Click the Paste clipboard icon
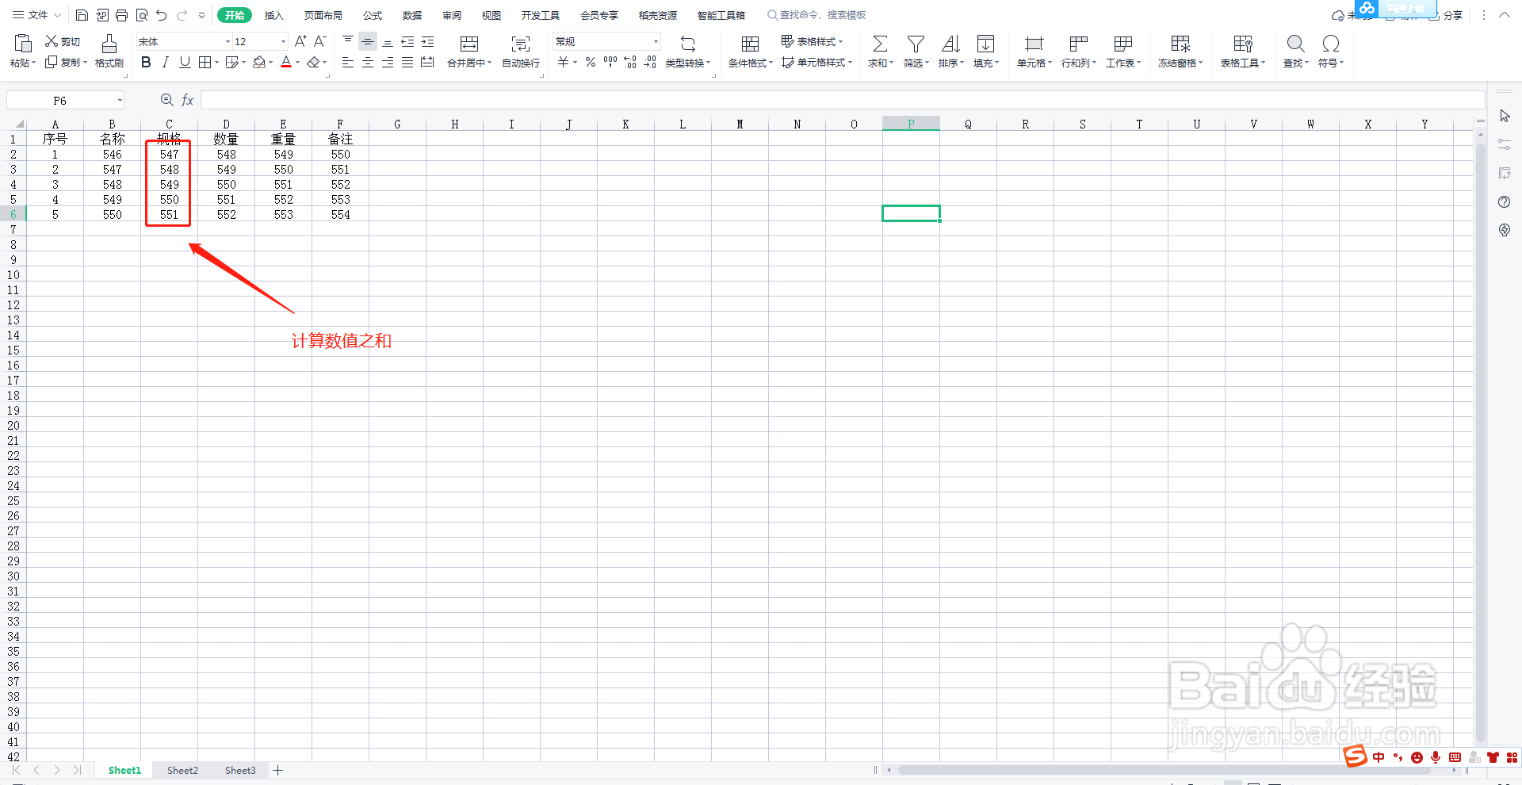 (x=23, y=44)
